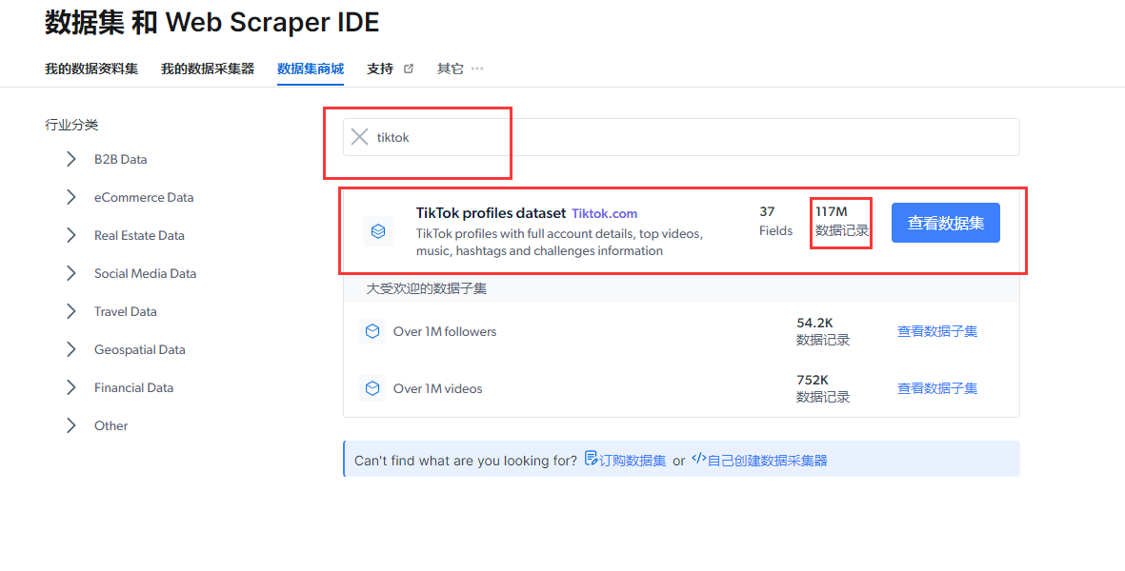This screenshot has height=571, width=1125.
Task: Select the Geospatial Data category label
Action: (140, 349)
